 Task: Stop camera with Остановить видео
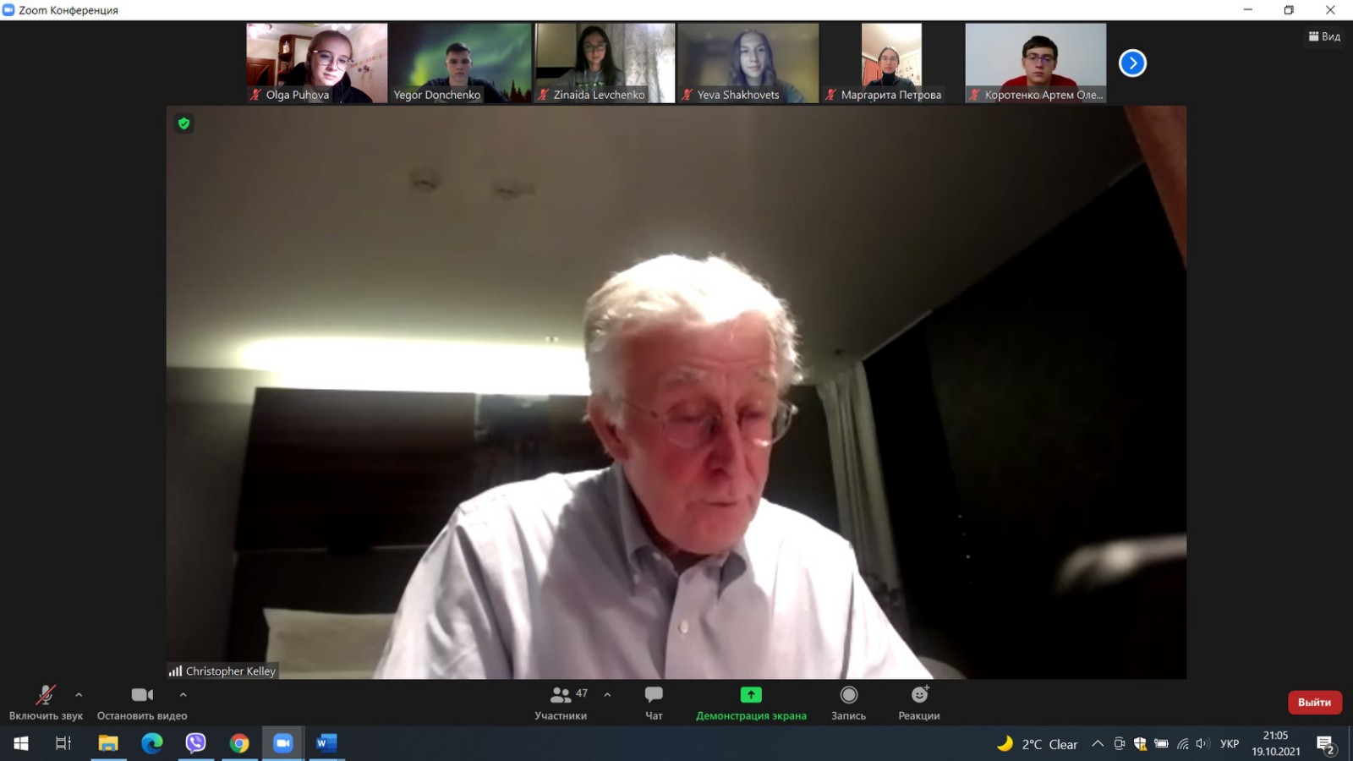142,703
